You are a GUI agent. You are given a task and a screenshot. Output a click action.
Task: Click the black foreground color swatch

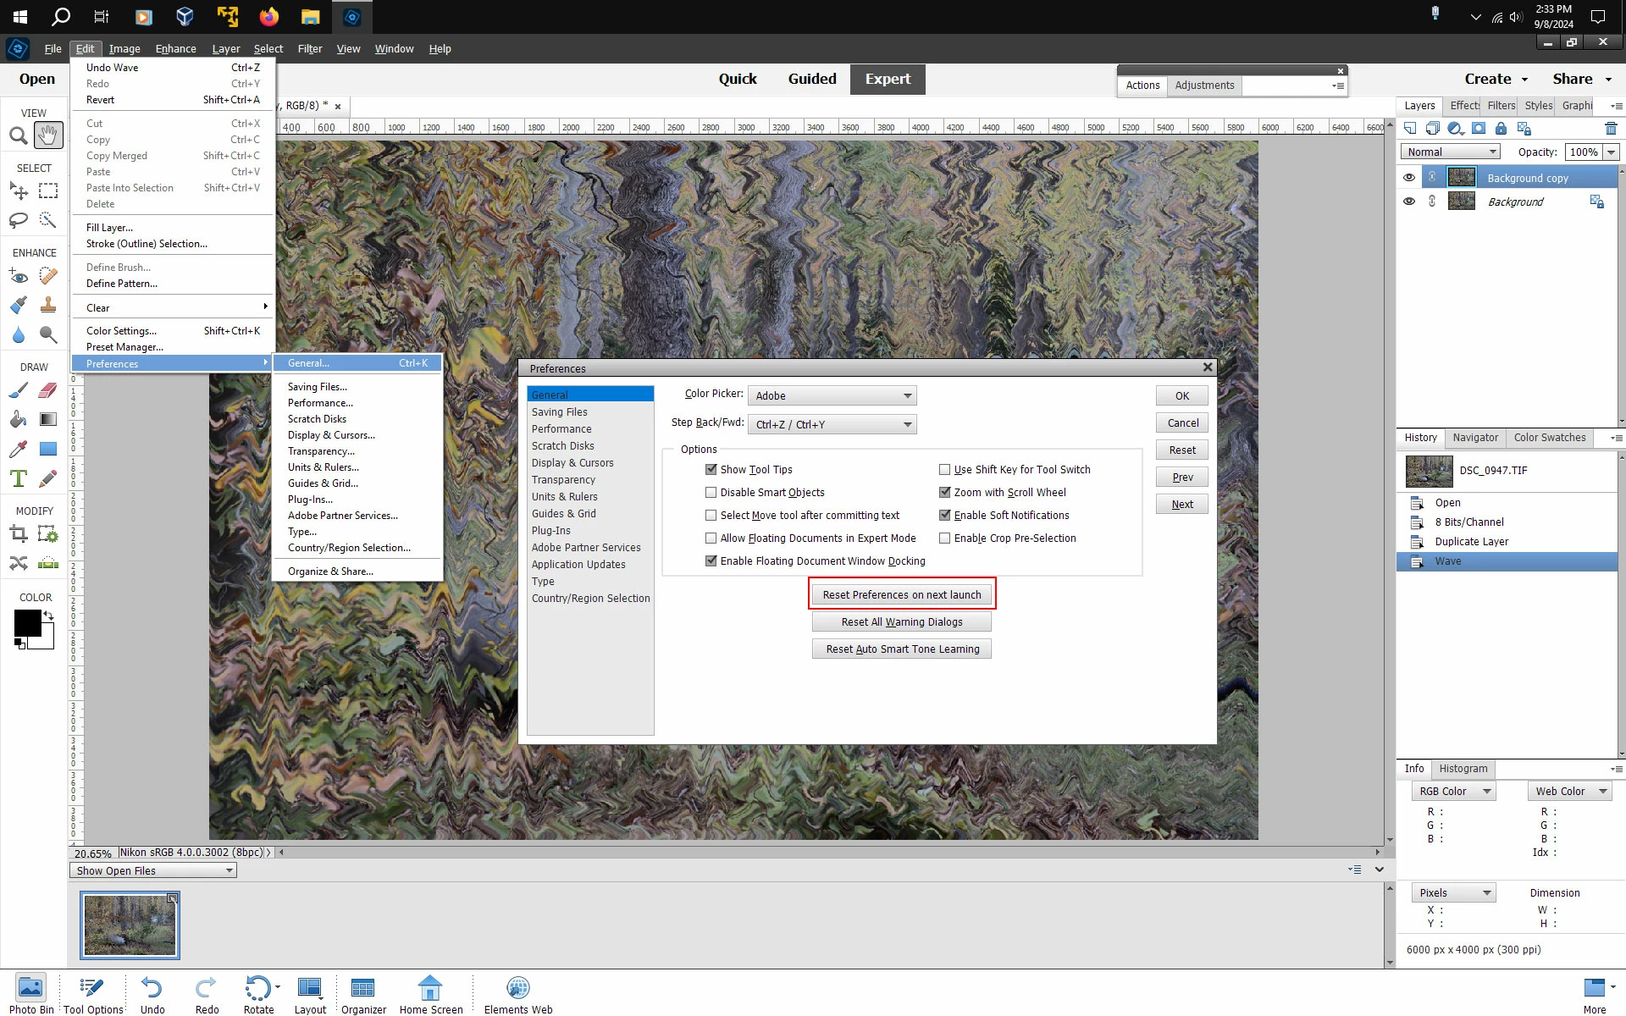point(25,621)
